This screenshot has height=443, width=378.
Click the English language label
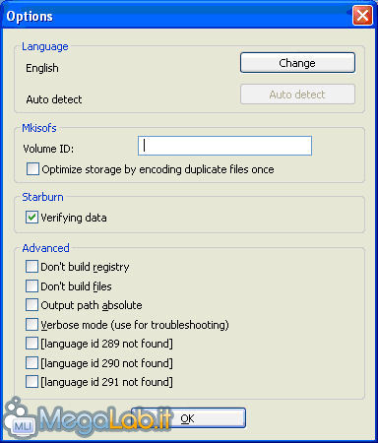pos(42,68)
